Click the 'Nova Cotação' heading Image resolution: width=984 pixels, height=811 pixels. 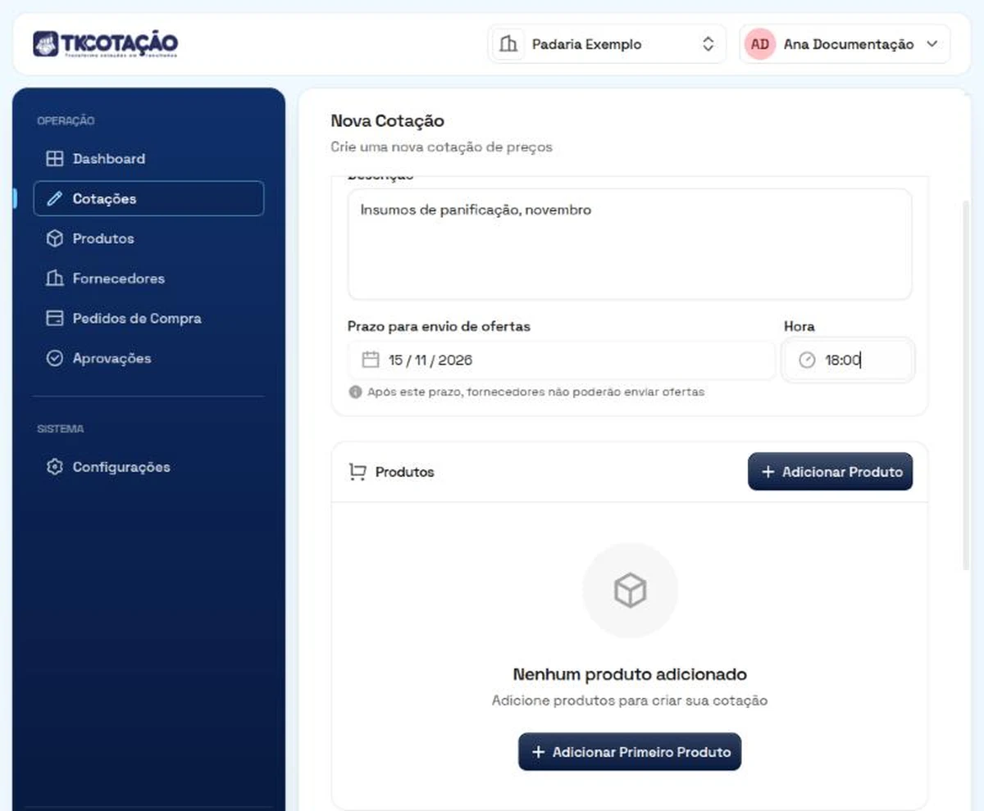point(387,121)
